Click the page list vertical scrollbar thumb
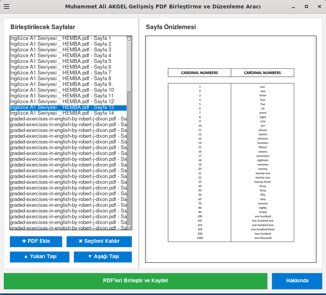Screen dimensions: 326x295 [x=129, y=65]
